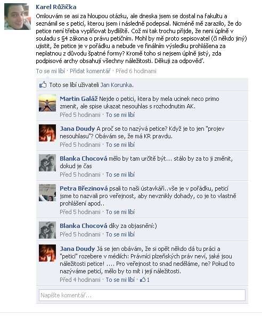
Task: Like Martin Galáž's comment
Action: click(120, 115)
